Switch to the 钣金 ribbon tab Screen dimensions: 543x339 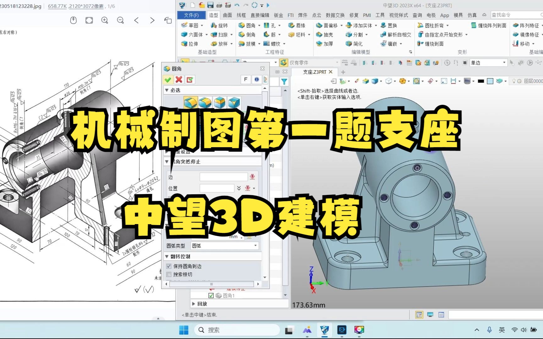(x=278, y=15)
